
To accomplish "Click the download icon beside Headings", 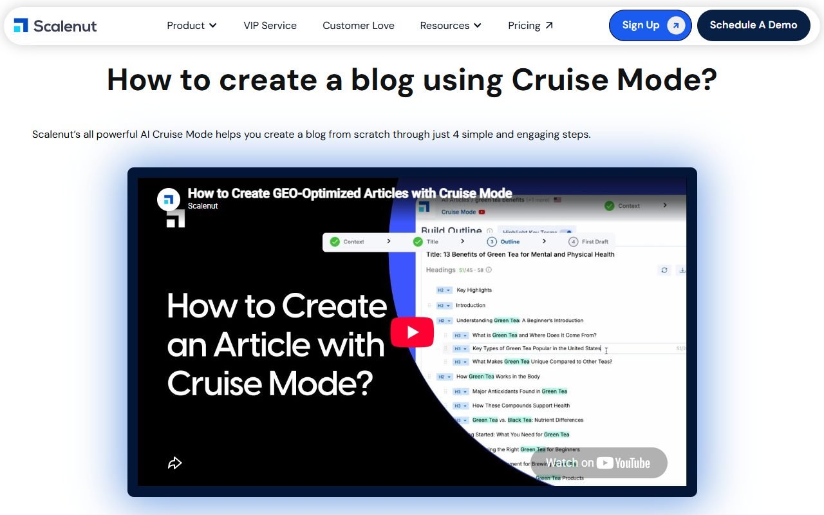I will click(x=682, y=270).
